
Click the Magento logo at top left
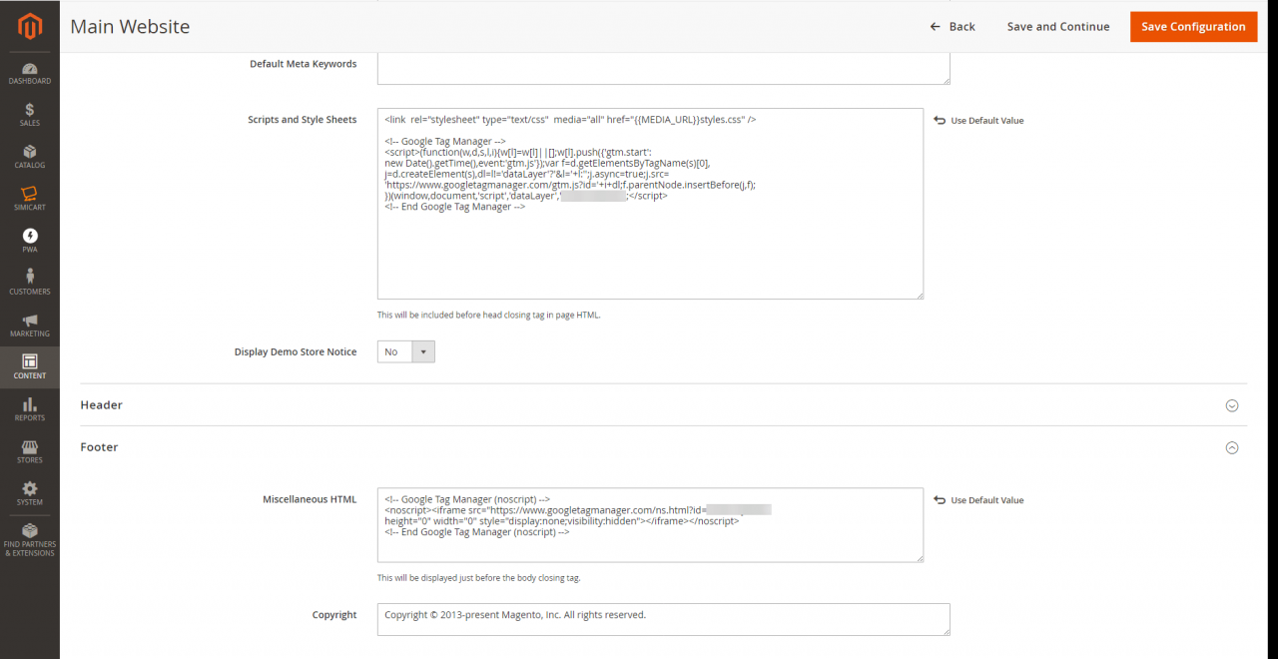29,26
